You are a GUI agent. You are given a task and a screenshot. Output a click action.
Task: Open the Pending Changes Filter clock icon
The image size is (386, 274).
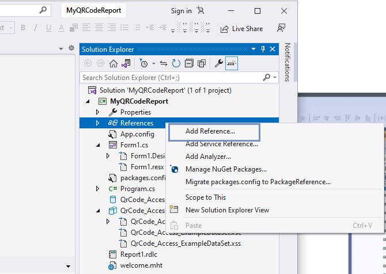point(143,63)
